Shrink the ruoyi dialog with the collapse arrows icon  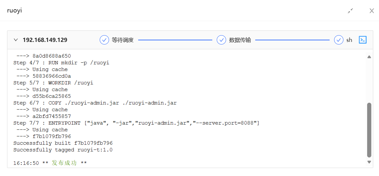point(350,11)
